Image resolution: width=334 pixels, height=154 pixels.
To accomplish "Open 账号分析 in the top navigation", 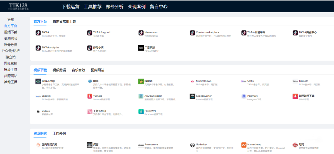I will click(114, 6).
